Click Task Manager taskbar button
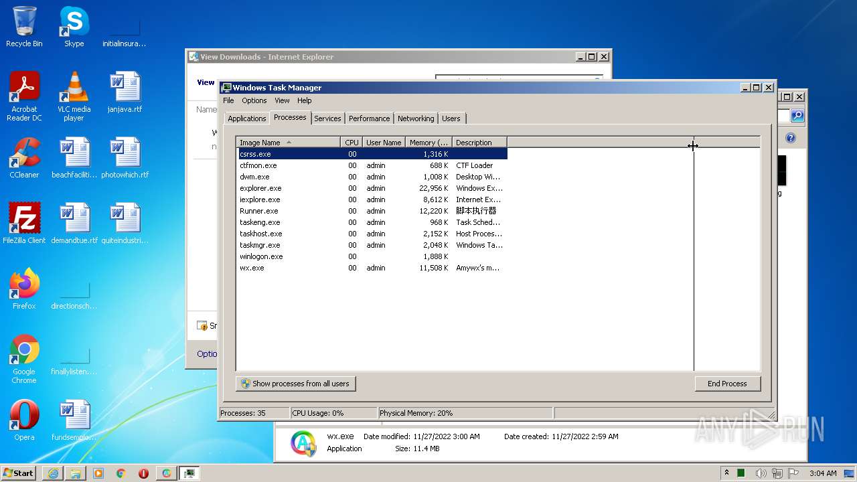This screenshot has height=482, width=857. tap(189, 473)
